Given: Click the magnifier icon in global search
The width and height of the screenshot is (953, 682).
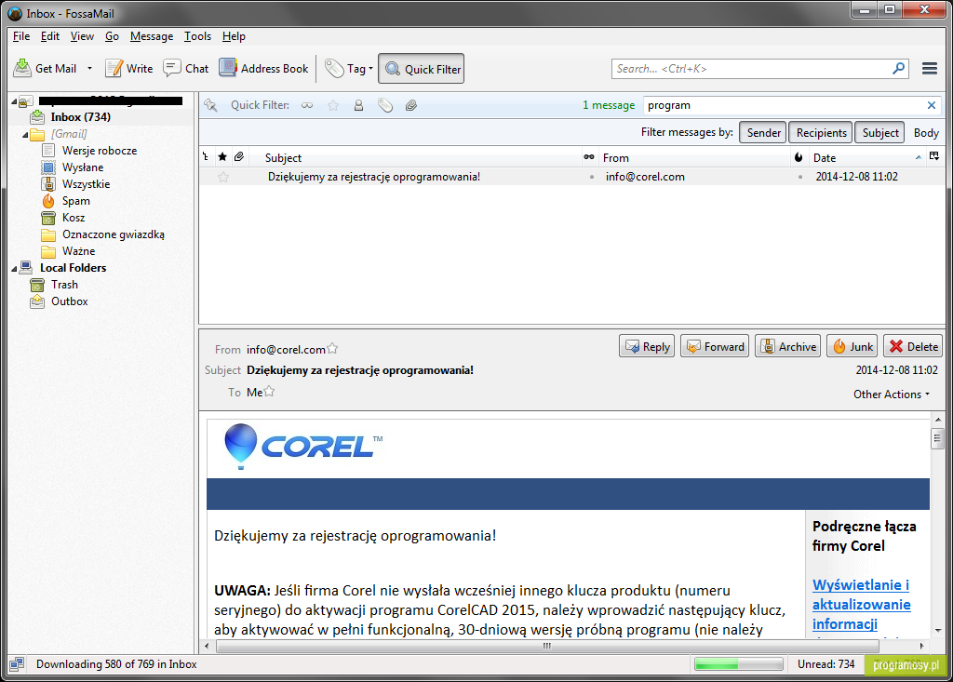Looking at the screenshot, I should click(x=898, y=69).
